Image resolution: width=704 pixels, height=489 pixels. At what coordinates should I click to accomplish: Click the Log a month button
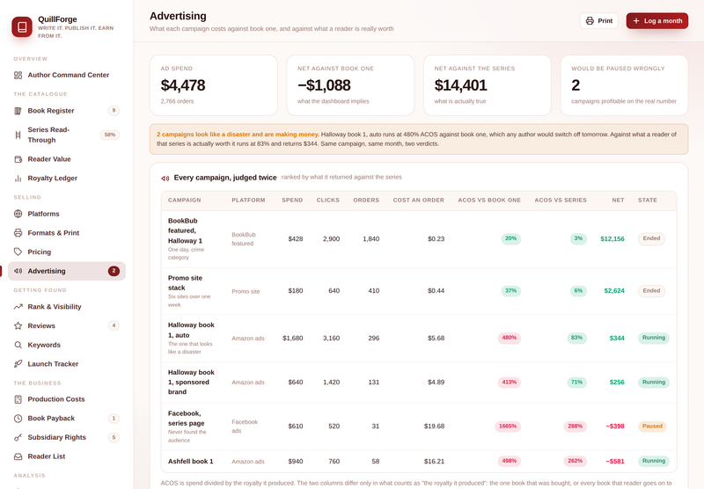pos(656,21)
